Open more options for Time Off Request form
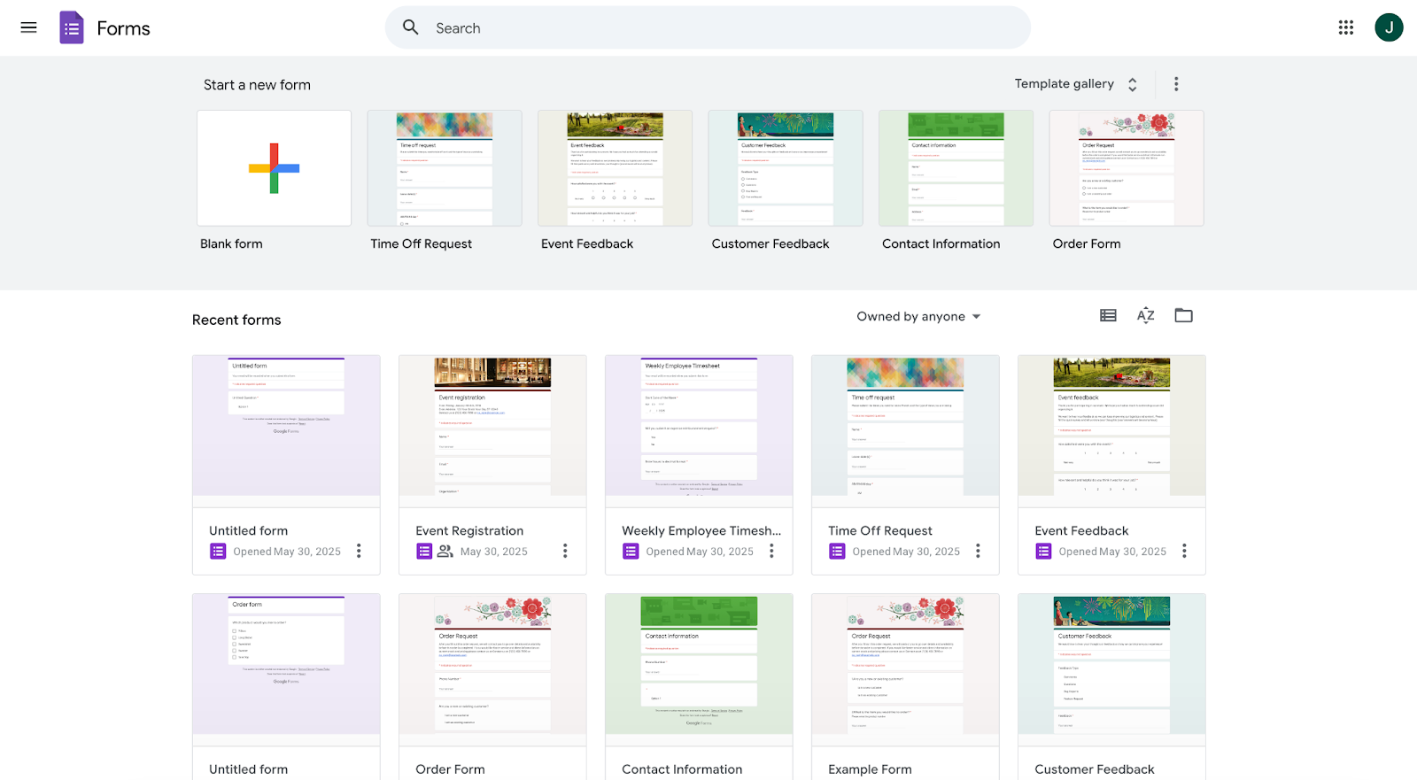Image resolution: width=1417 pixels, height=780 pixels. (978, 551)
